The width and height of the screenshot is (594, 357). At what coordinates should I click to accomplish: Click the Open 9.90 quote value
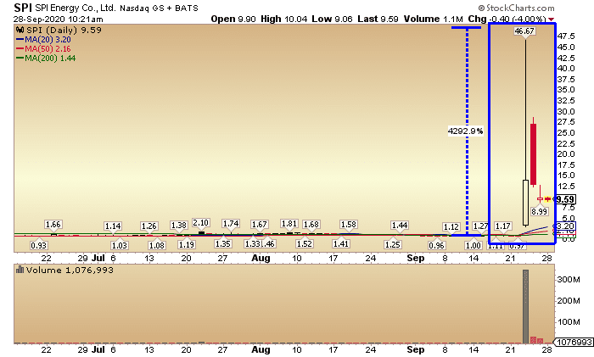(233, 19)
